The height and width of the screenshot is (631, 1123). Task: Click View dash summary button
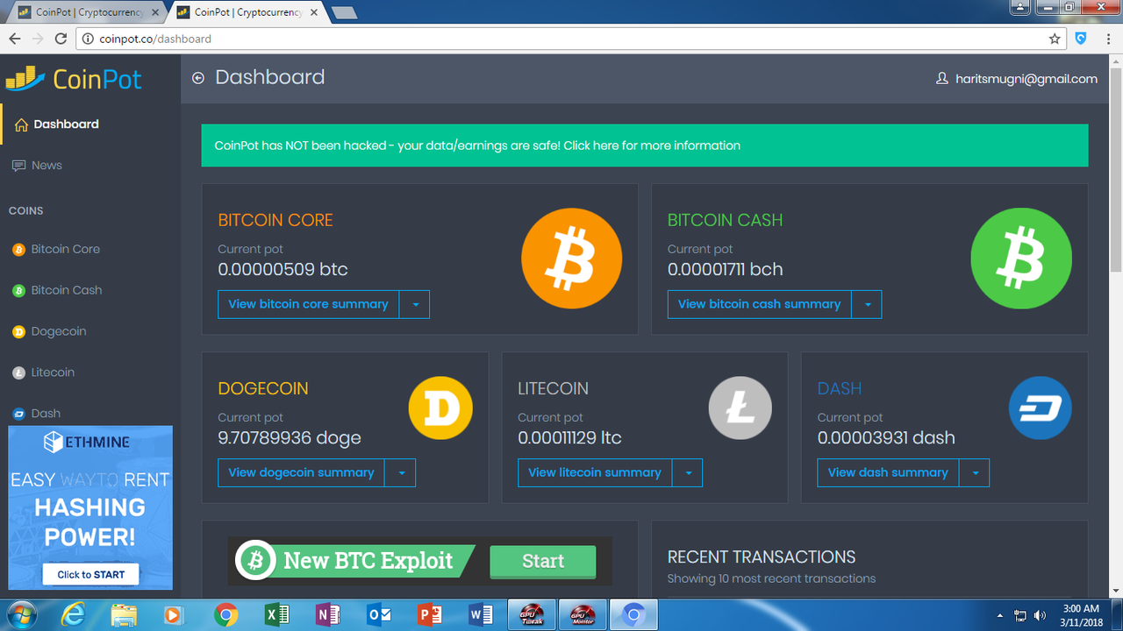tap(888, 472)
